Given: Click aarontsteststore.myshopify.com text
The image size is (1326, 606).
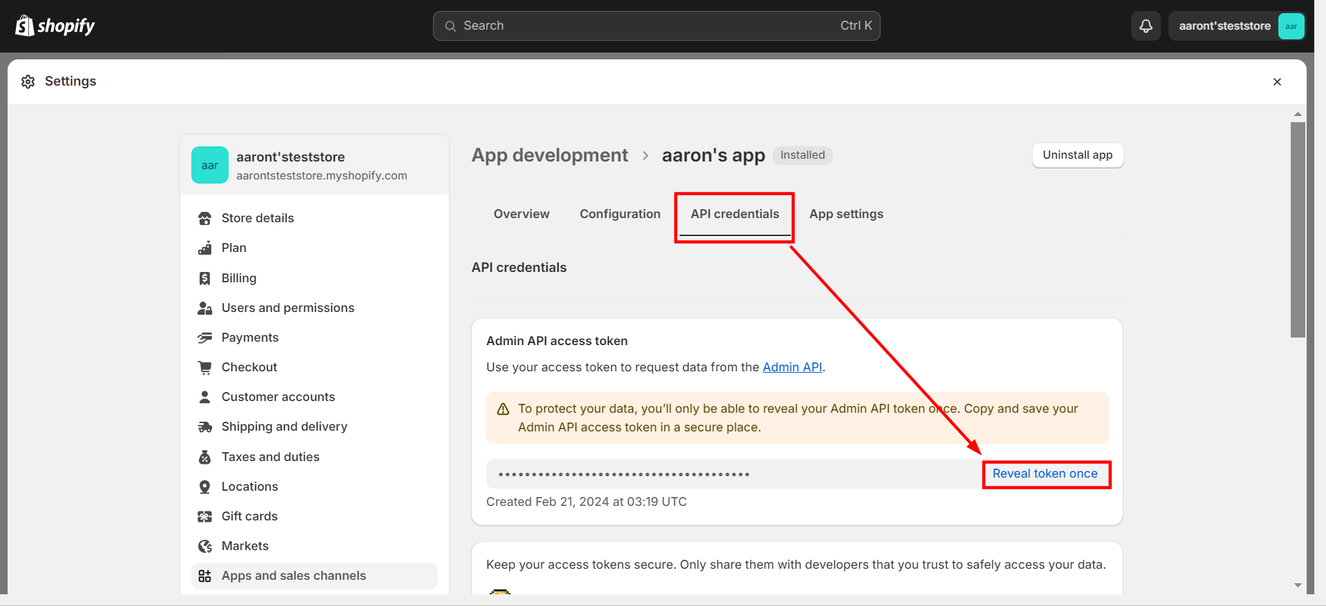Looking at the screenshot, I should click(322, 175).
